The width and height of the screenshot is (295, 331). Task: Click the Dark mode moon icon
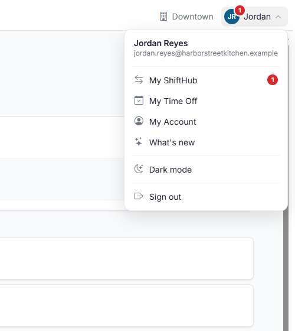point(139,169)
